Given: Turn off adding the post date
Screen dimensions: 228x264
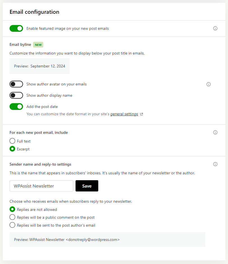Looking at the screenshot, I should 16,106.
